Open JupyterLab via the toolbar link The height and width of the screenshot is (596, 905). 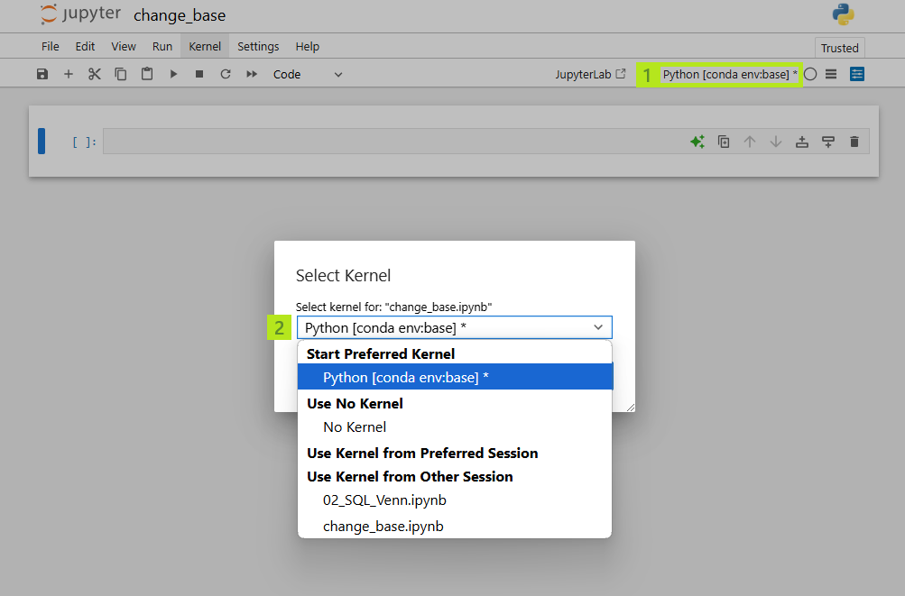[590, 75]
